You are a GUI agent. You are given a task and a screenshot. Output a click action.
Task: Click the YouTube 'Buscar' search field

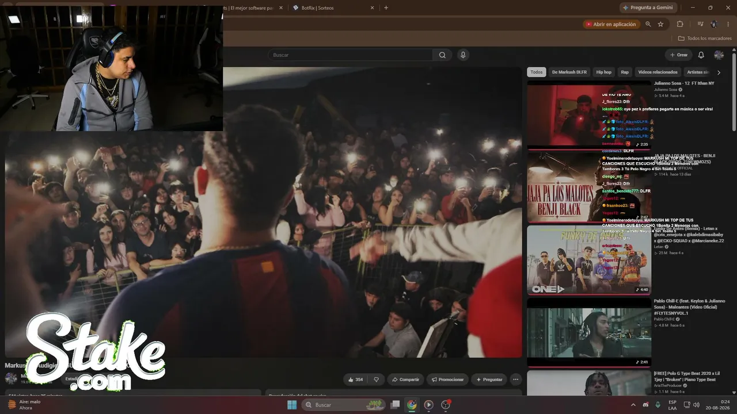[350, 55]
